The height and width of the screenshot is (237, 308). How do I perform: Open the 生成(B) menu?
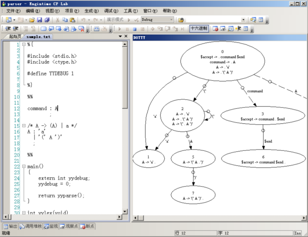point(92,11)
